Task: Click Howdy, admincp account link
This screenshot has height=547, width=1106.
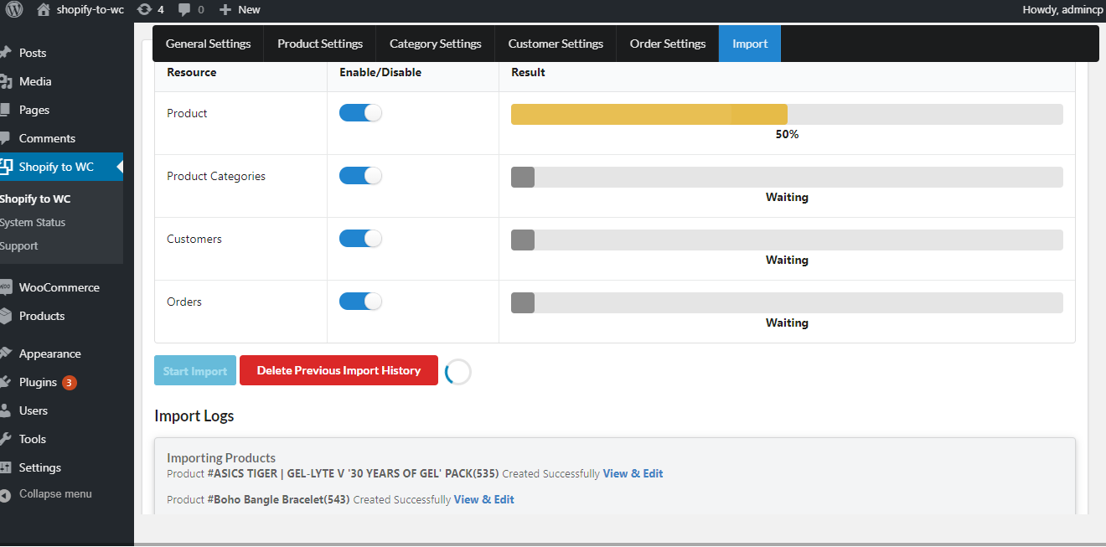Action: point(1062,10)
